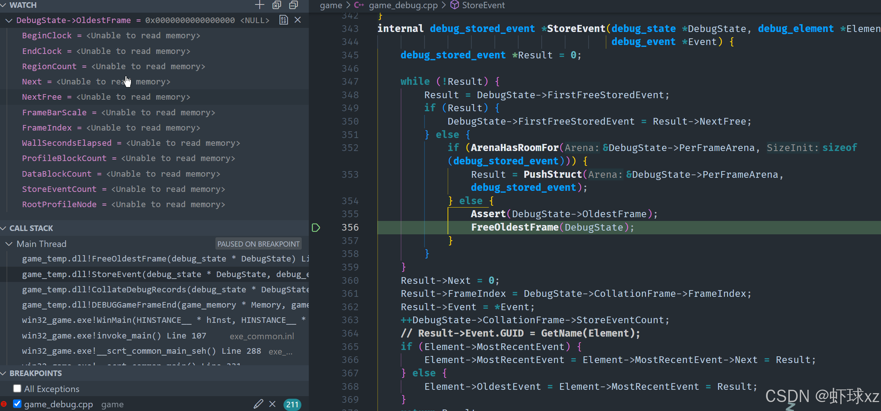The height and width of the screenshot is (411, 881).
Task: Select StoreEvent symbol in breadcrumb
Action: pos(483,5)
